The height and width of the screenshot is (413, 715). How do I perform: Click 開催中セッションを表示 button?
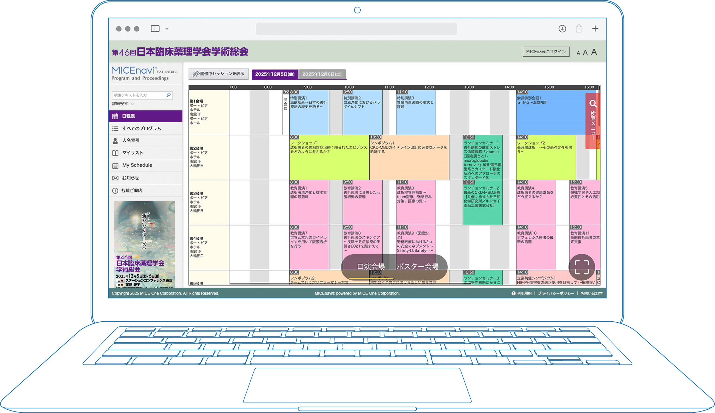(218, 74)
